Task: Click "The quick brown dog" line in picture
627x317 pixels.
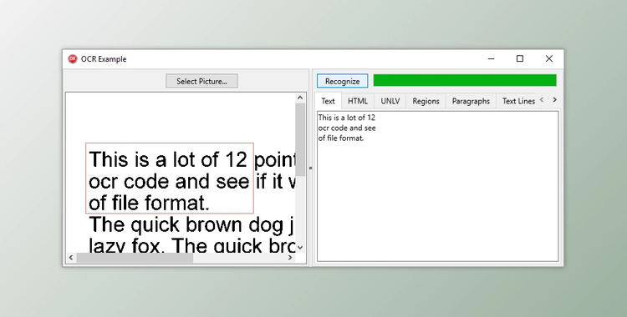Action: [x=191, y=224]
